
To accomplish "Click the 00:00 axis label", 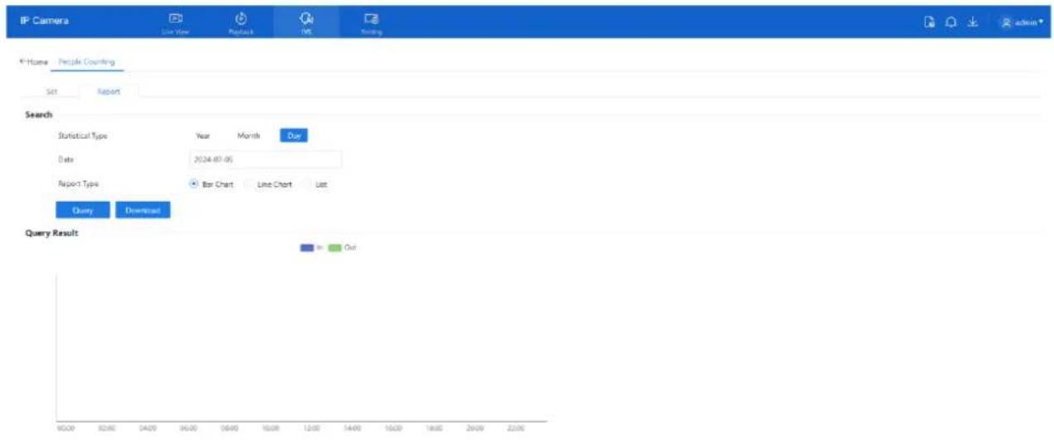I will pyautogui.click(x=65, y=430).
